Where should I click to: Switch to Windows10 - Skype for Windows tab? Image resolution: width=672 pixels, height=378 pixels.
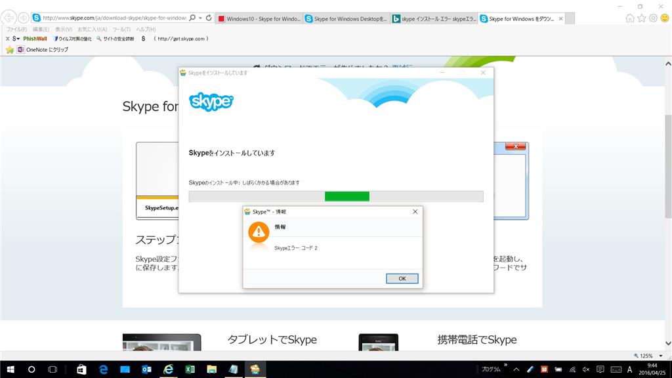coord(259,18)
